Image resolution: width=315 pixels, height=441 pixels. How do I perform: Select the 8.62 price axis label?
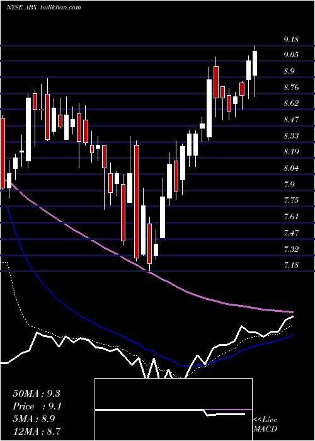(x=290, y=103)
